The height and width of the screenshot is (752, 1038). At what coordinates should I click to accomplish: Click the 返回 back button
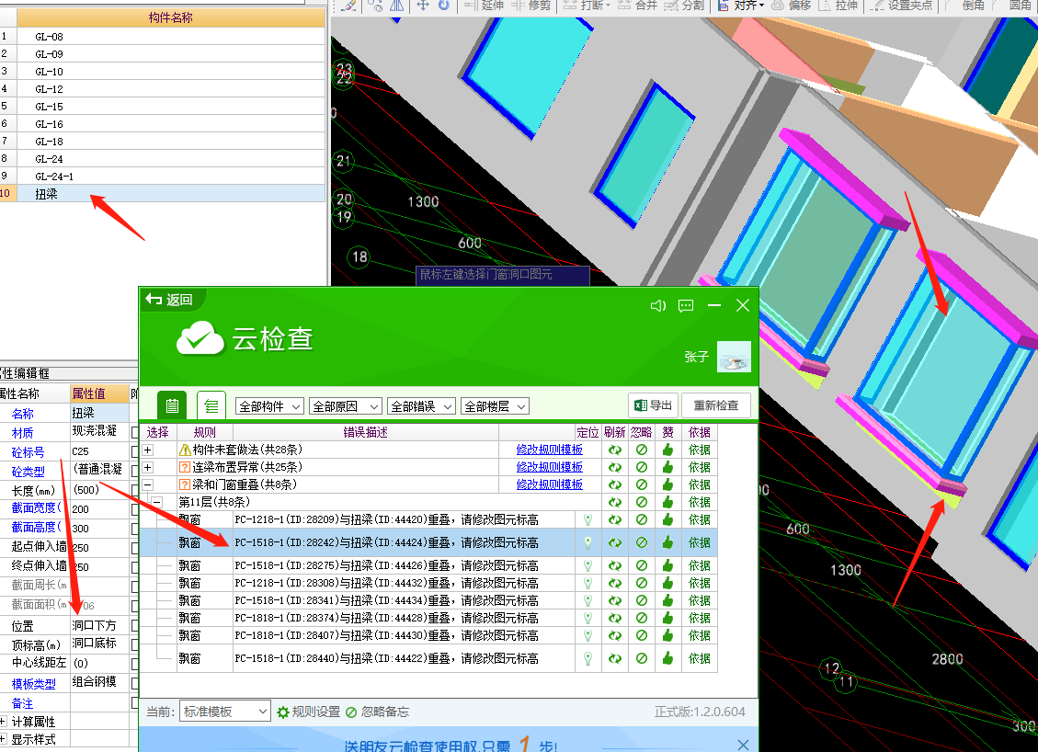(170, 300)
